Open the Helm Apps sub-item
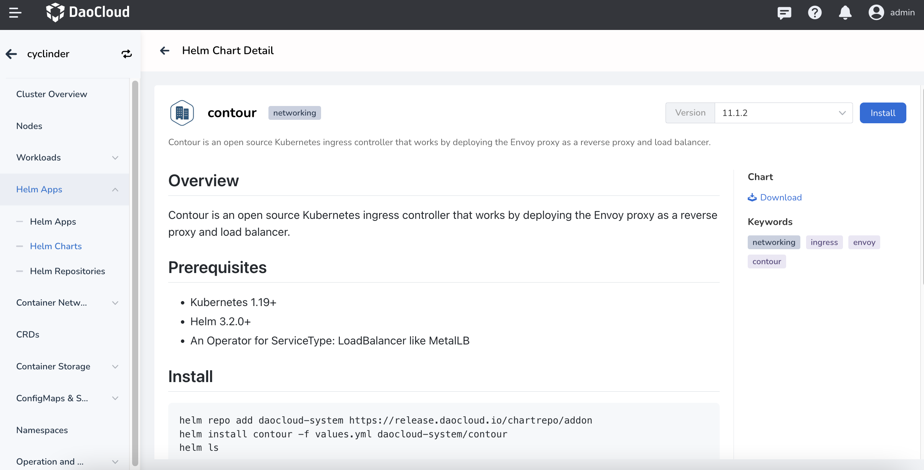Viewport: 924px width, 470px height. [53, 222]
